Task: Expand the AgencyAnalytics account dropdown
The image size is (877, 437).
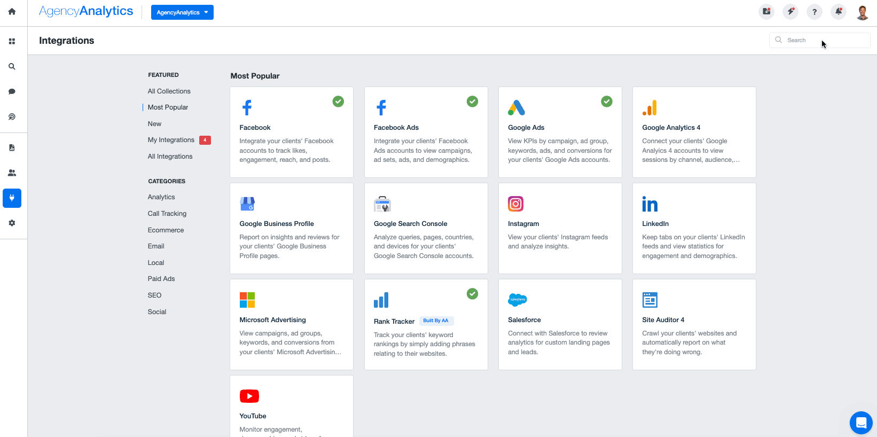Action: point(182,12)
